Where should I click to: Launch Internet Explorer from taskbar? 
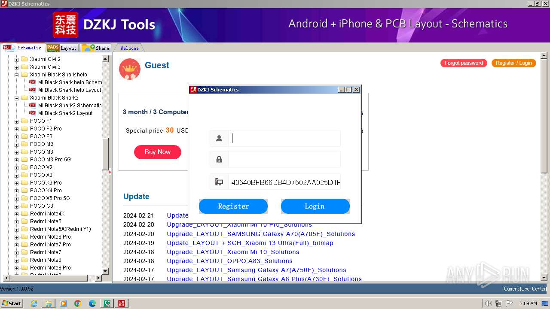[34, 303]
